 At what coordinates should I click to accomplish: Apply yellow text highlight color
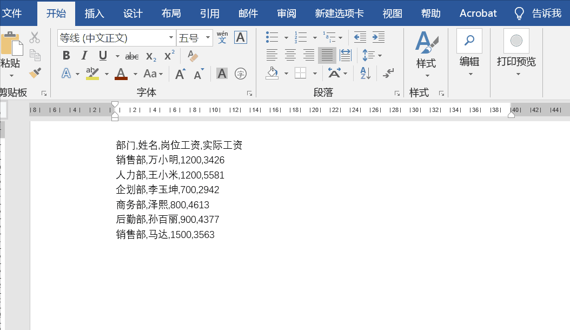click(x=92, y=74)
